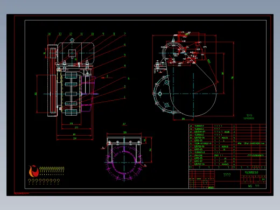Select the magenta circular flange in bottom view

pyautogui.click(x=124, y=163)
